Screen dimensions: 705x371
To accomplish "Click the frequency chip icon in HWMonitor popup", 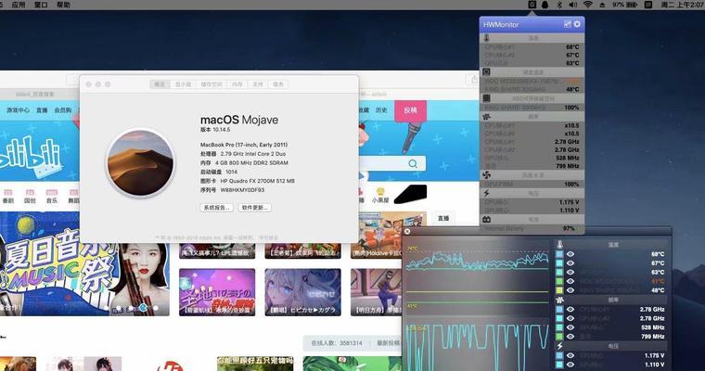I will point(486,117).
